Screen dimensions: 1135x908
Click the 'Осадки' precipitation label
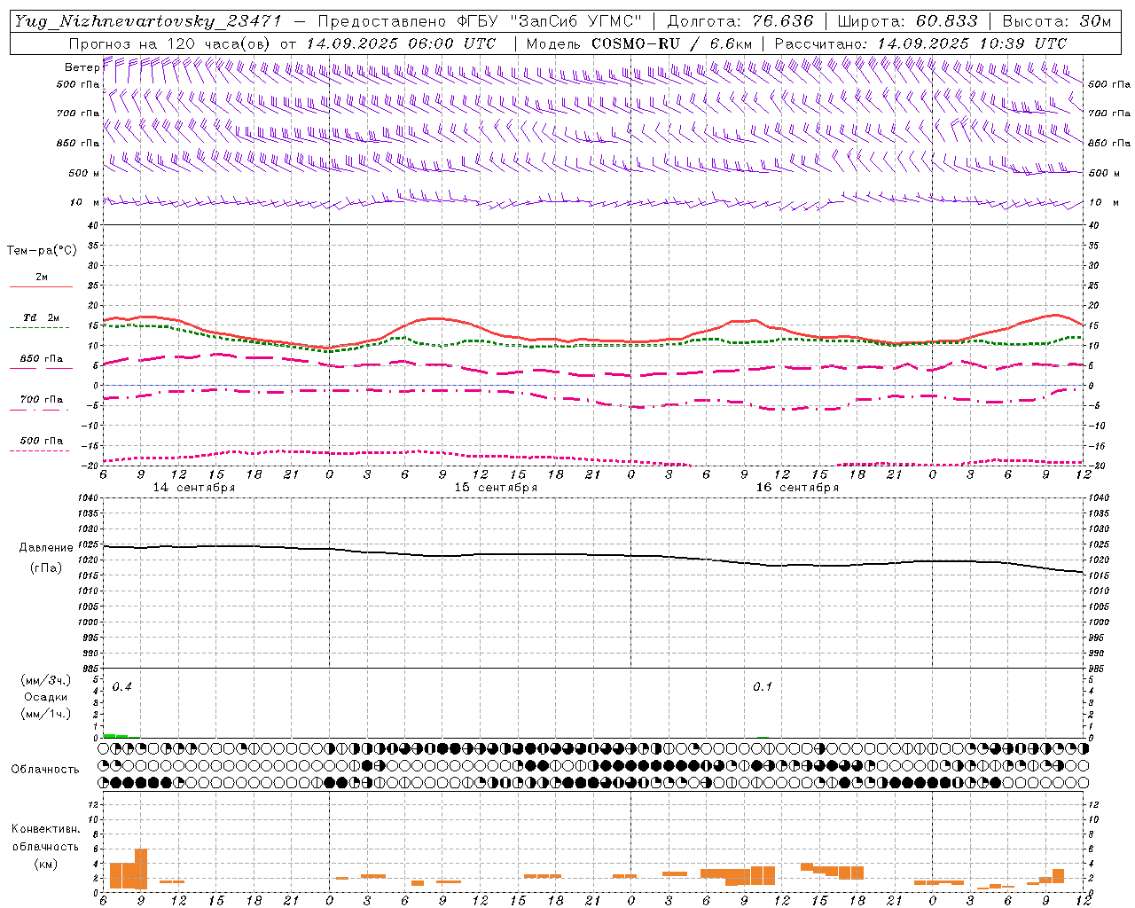pos(46,697)
